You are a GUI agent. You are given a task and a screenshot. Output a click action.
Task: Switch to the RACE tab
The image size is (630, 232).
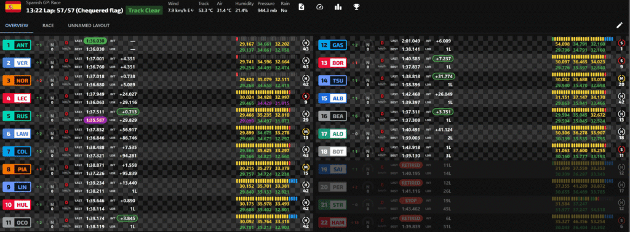[x=48, y=25]
